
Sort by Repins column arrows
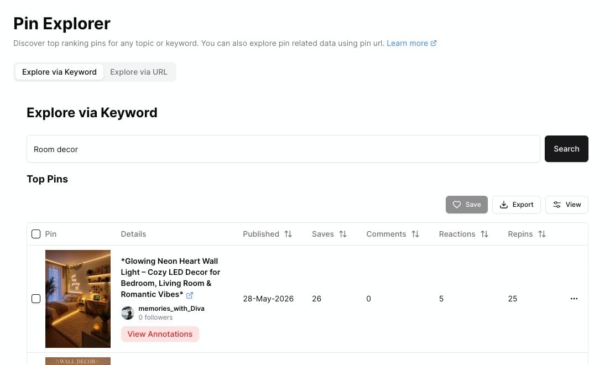pyautogui.click(x=542, y=234)
